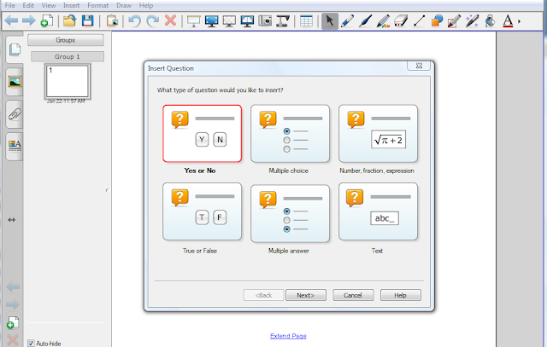Screen dimensions: 547x347
Task: Open the Insert menu
Action: point(71,6)
